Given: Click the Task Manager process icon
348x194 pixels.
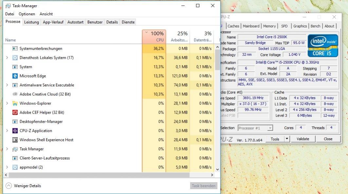Looking at the screenshot, I should (x=15, y=149).
